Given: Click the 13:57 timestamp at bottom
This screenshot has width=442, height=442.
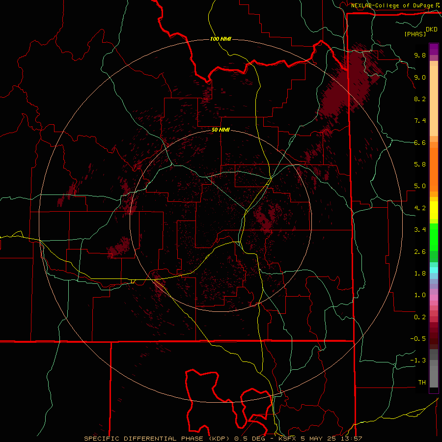Looking at the screenshot, I should click(x=351, y=439).
